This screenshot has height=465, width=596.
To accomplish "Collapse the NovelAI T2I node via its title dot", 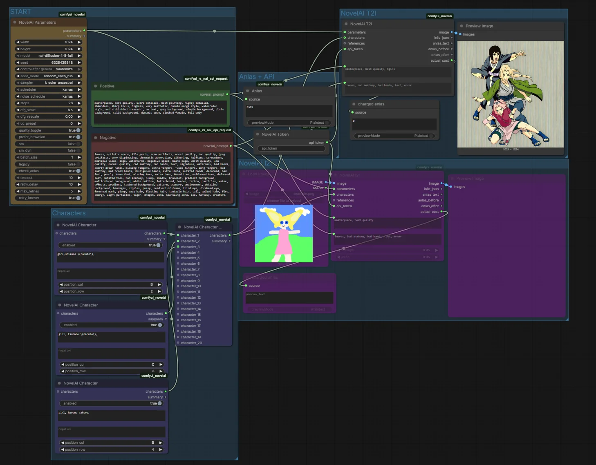I will 346,24.
